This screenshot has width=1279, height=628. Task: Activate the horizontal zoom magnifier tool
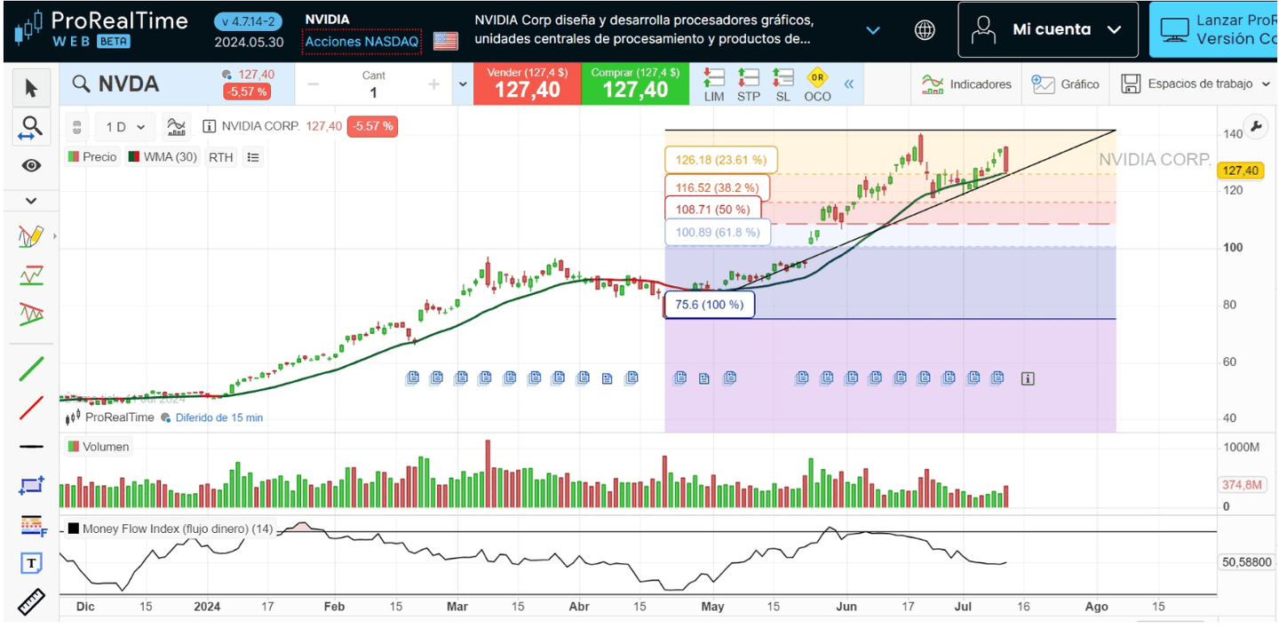click(x=31, y=128)
